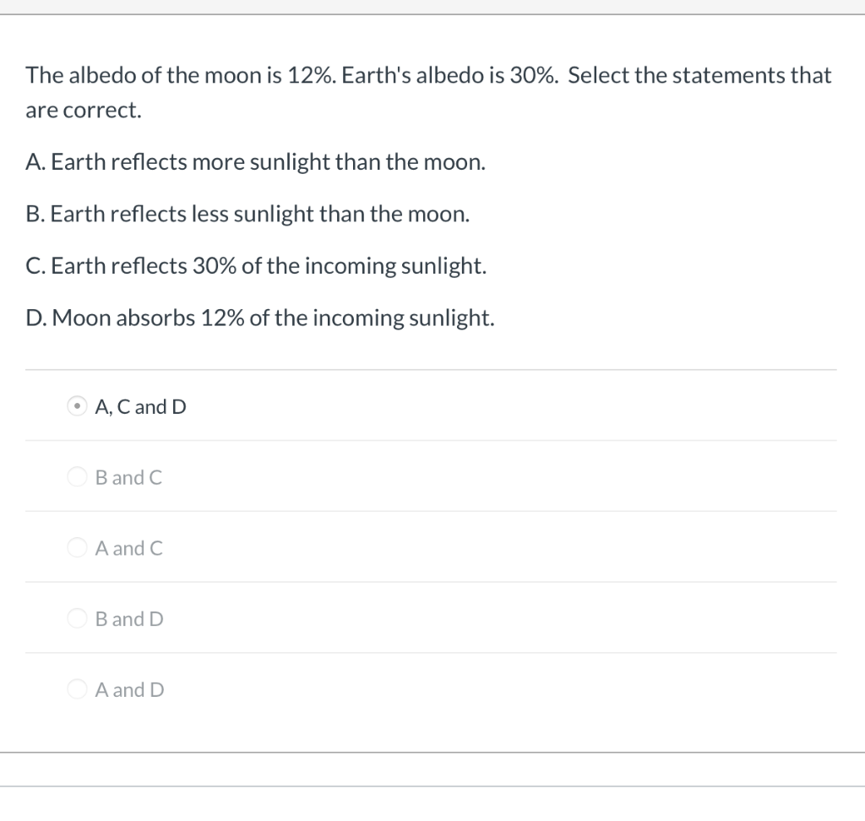Click the empty radio circle beside 'B and C'

coord(77,477)
